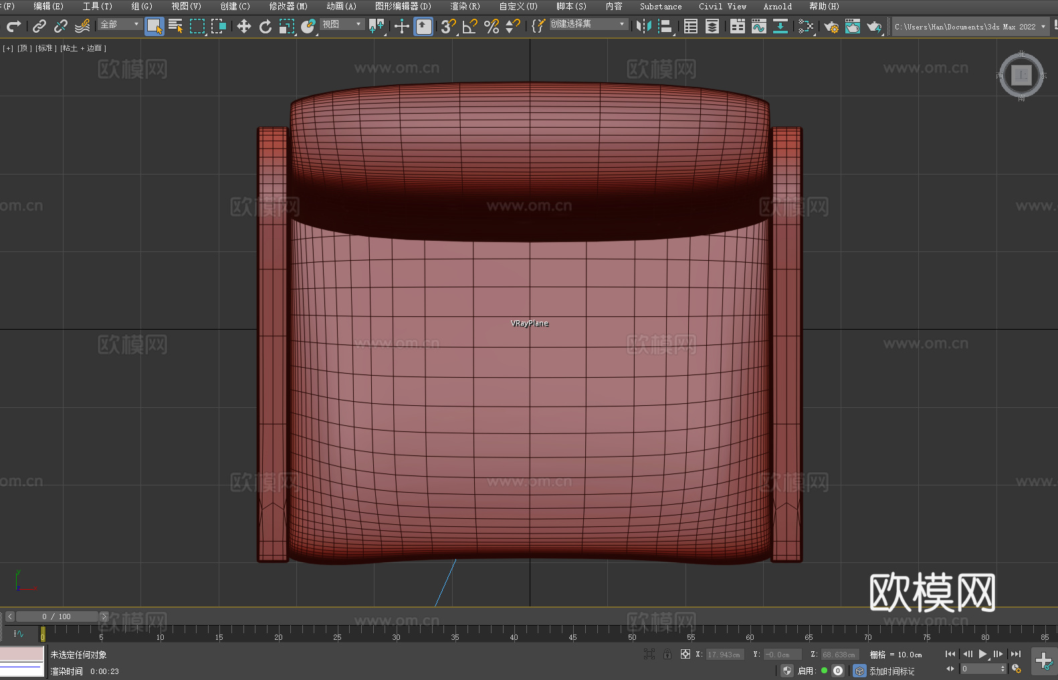1058x680 pixels.
Task: Open the 工具(T) menu
Action: (x=97, y=6)
